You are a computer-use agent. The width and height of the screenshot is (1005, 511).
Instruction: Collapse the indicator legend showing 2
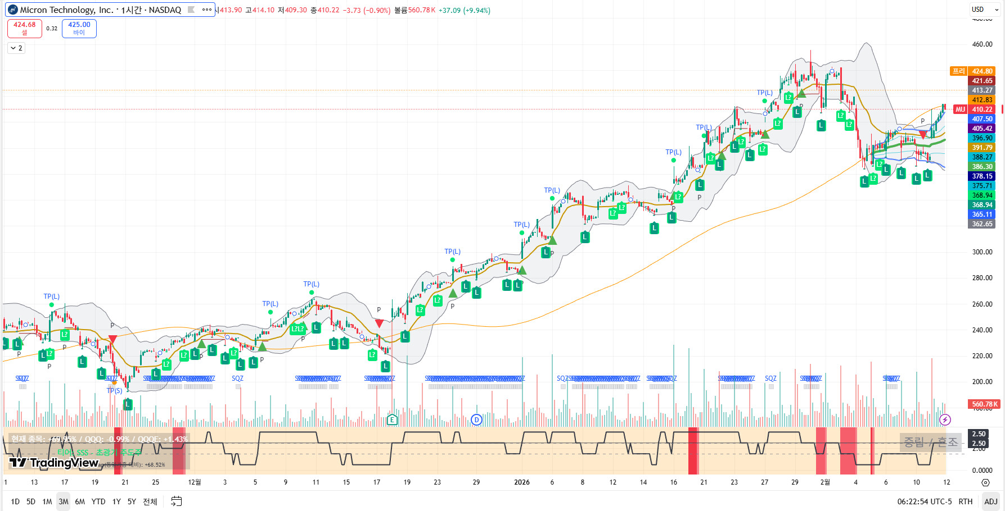(x=16, y=48)
